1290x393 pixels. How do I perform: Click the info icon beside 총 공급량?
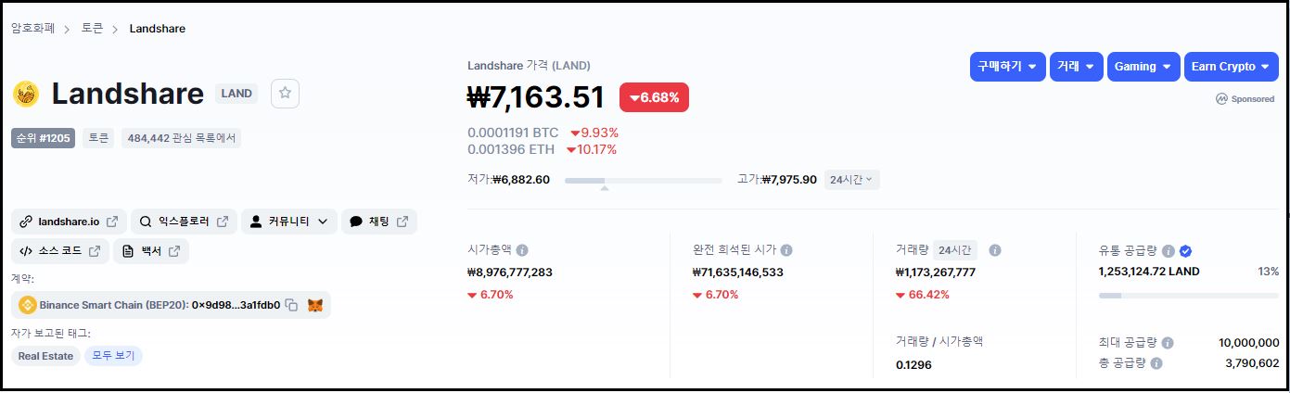coord(1156,363)
